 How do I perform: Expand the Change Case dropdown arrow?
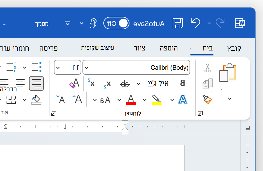point(95,100)
